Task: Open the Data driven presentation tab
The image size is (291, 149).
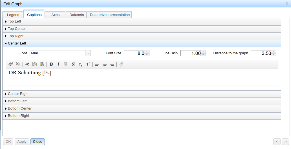Action: pos(110,15)
